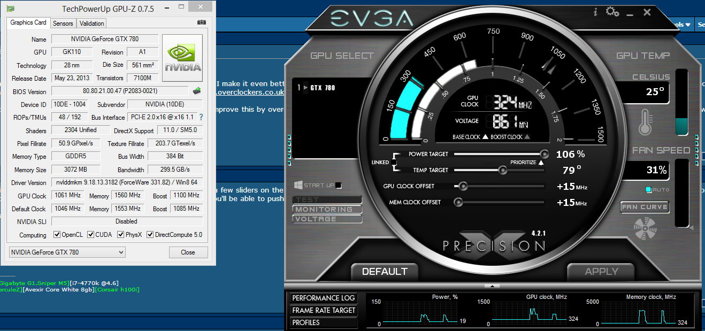The image size is (705, 331).
Task: Click the Boost Clock triangle indicator
Action: coord(527,137)
